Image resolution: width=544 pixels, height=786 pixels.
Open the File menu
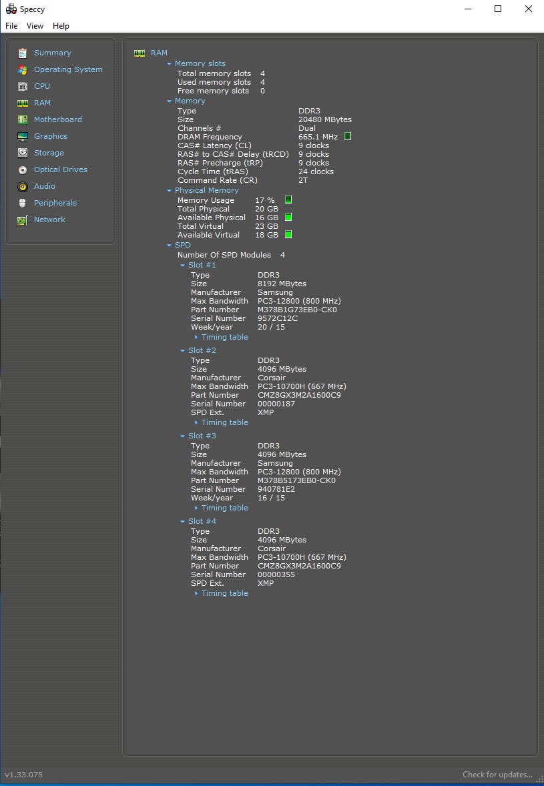(x=11, y=26)
